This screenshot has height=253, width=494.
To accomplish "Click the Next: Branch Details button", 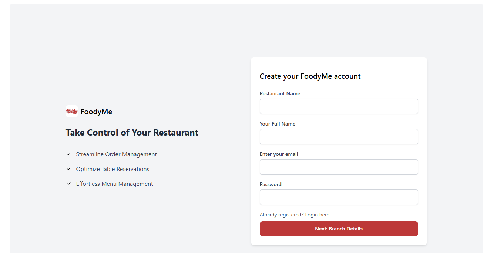I will [339, 229].
